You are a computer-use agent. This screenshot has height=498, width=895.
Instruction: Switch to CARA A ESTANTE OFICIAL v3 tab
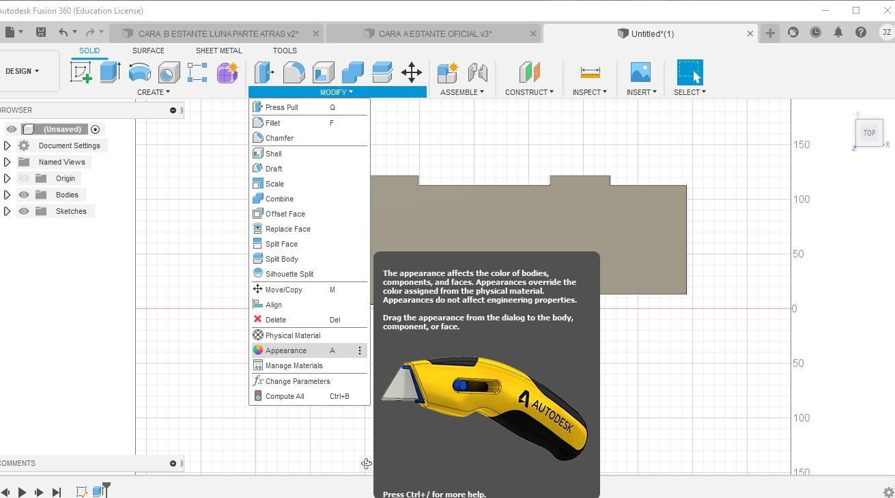pos(434,33)
